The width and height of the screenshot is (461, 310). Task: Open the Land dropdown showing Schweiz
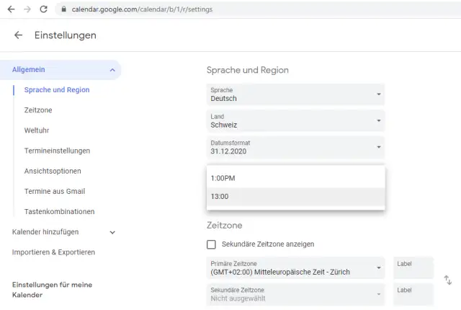295,120
